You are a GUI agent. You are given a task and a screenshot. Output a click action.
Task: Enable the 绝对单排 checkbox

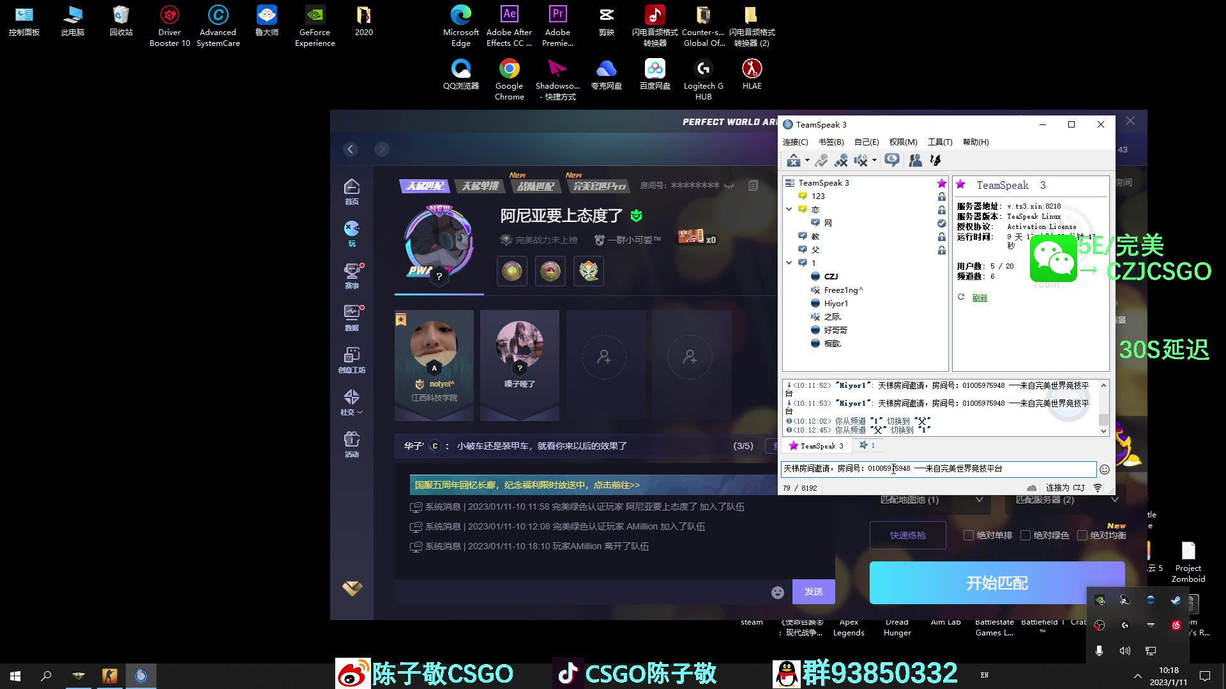(968, 535)
